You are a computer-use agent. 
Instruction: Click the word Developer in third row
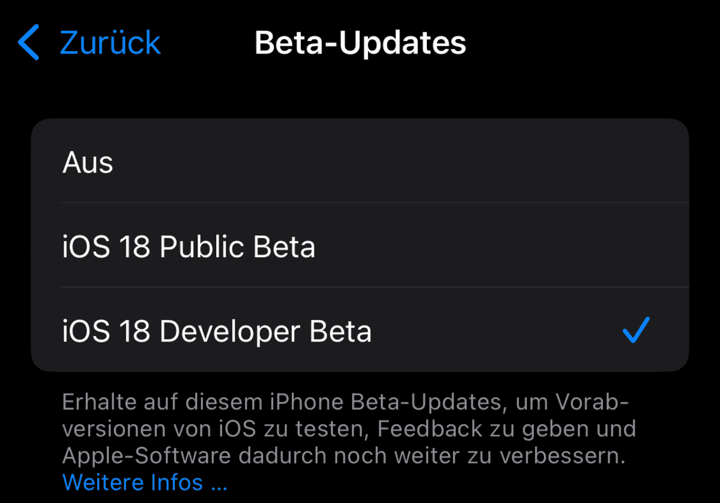tap(229, 331)
